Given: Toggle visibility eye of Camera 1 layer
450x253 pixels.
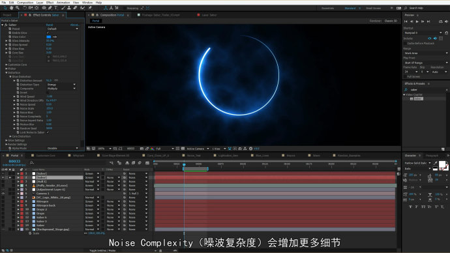Looking at the screenshot, I should (x=3, y=194).
